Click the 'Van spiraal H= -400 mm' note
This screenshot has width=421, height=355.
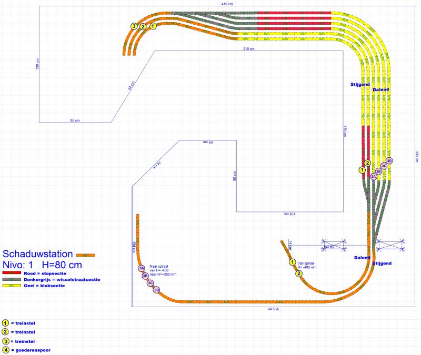point(307,266)
